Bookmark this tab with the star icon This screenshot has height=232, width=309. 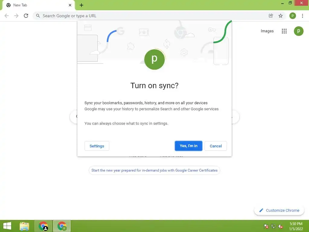281,16
